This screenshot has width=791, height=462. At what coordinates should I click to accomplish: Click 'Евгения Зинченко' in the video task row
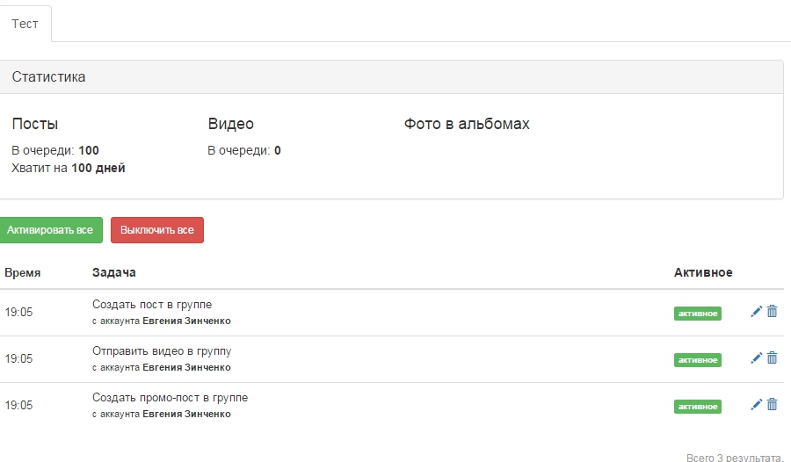[186, 367]
